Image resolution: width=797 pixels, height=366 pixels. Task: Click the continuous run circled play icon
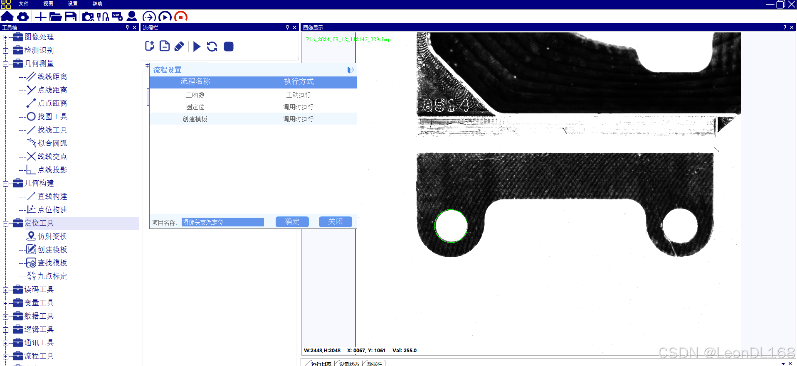tap(165, 17)
